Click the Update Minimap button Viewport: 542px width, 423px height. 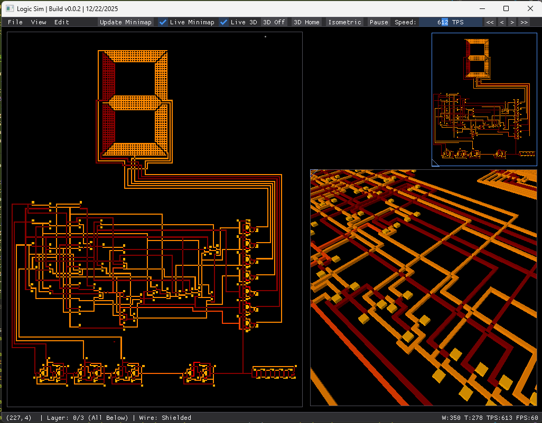[x=126, y=22]
